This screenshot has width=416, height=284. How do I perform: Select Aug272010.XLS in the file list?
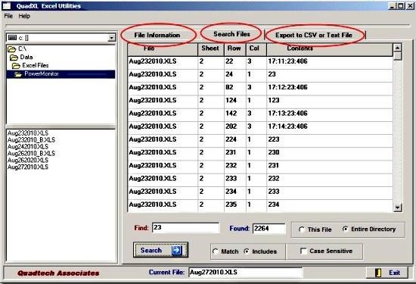click(x=28, y=167)
